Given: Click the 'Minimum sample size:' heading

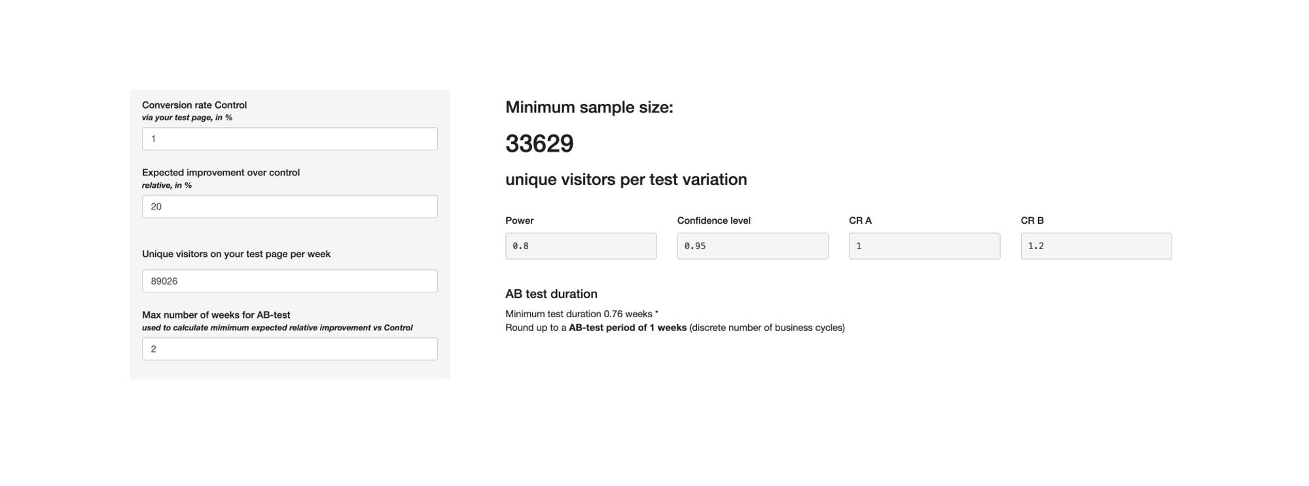Looking at the screenshot, I should coord(589,107).
